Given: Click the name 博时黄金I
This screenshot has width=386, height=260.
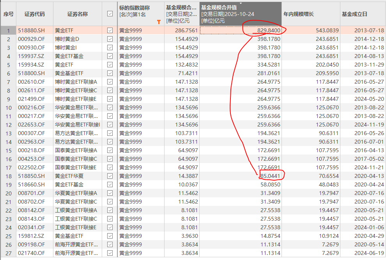Looking at the screenshot, I should click(66, 47).
